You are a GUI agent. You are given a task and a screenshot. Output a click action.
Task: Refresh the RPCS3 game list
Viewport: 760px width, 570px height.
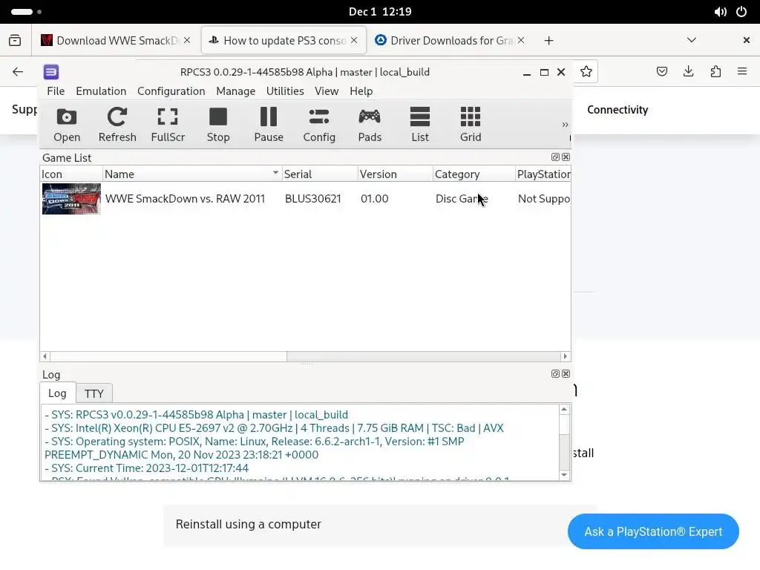117,125
